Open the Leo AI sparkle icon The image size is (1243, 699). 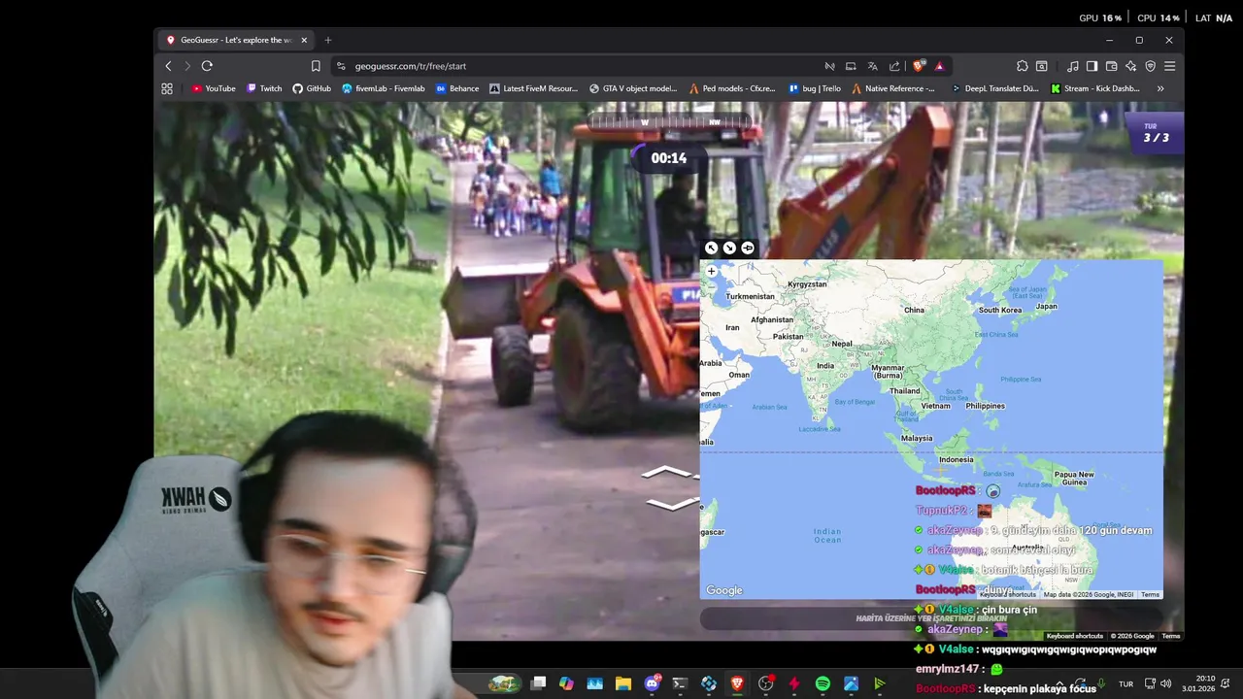1131,66
